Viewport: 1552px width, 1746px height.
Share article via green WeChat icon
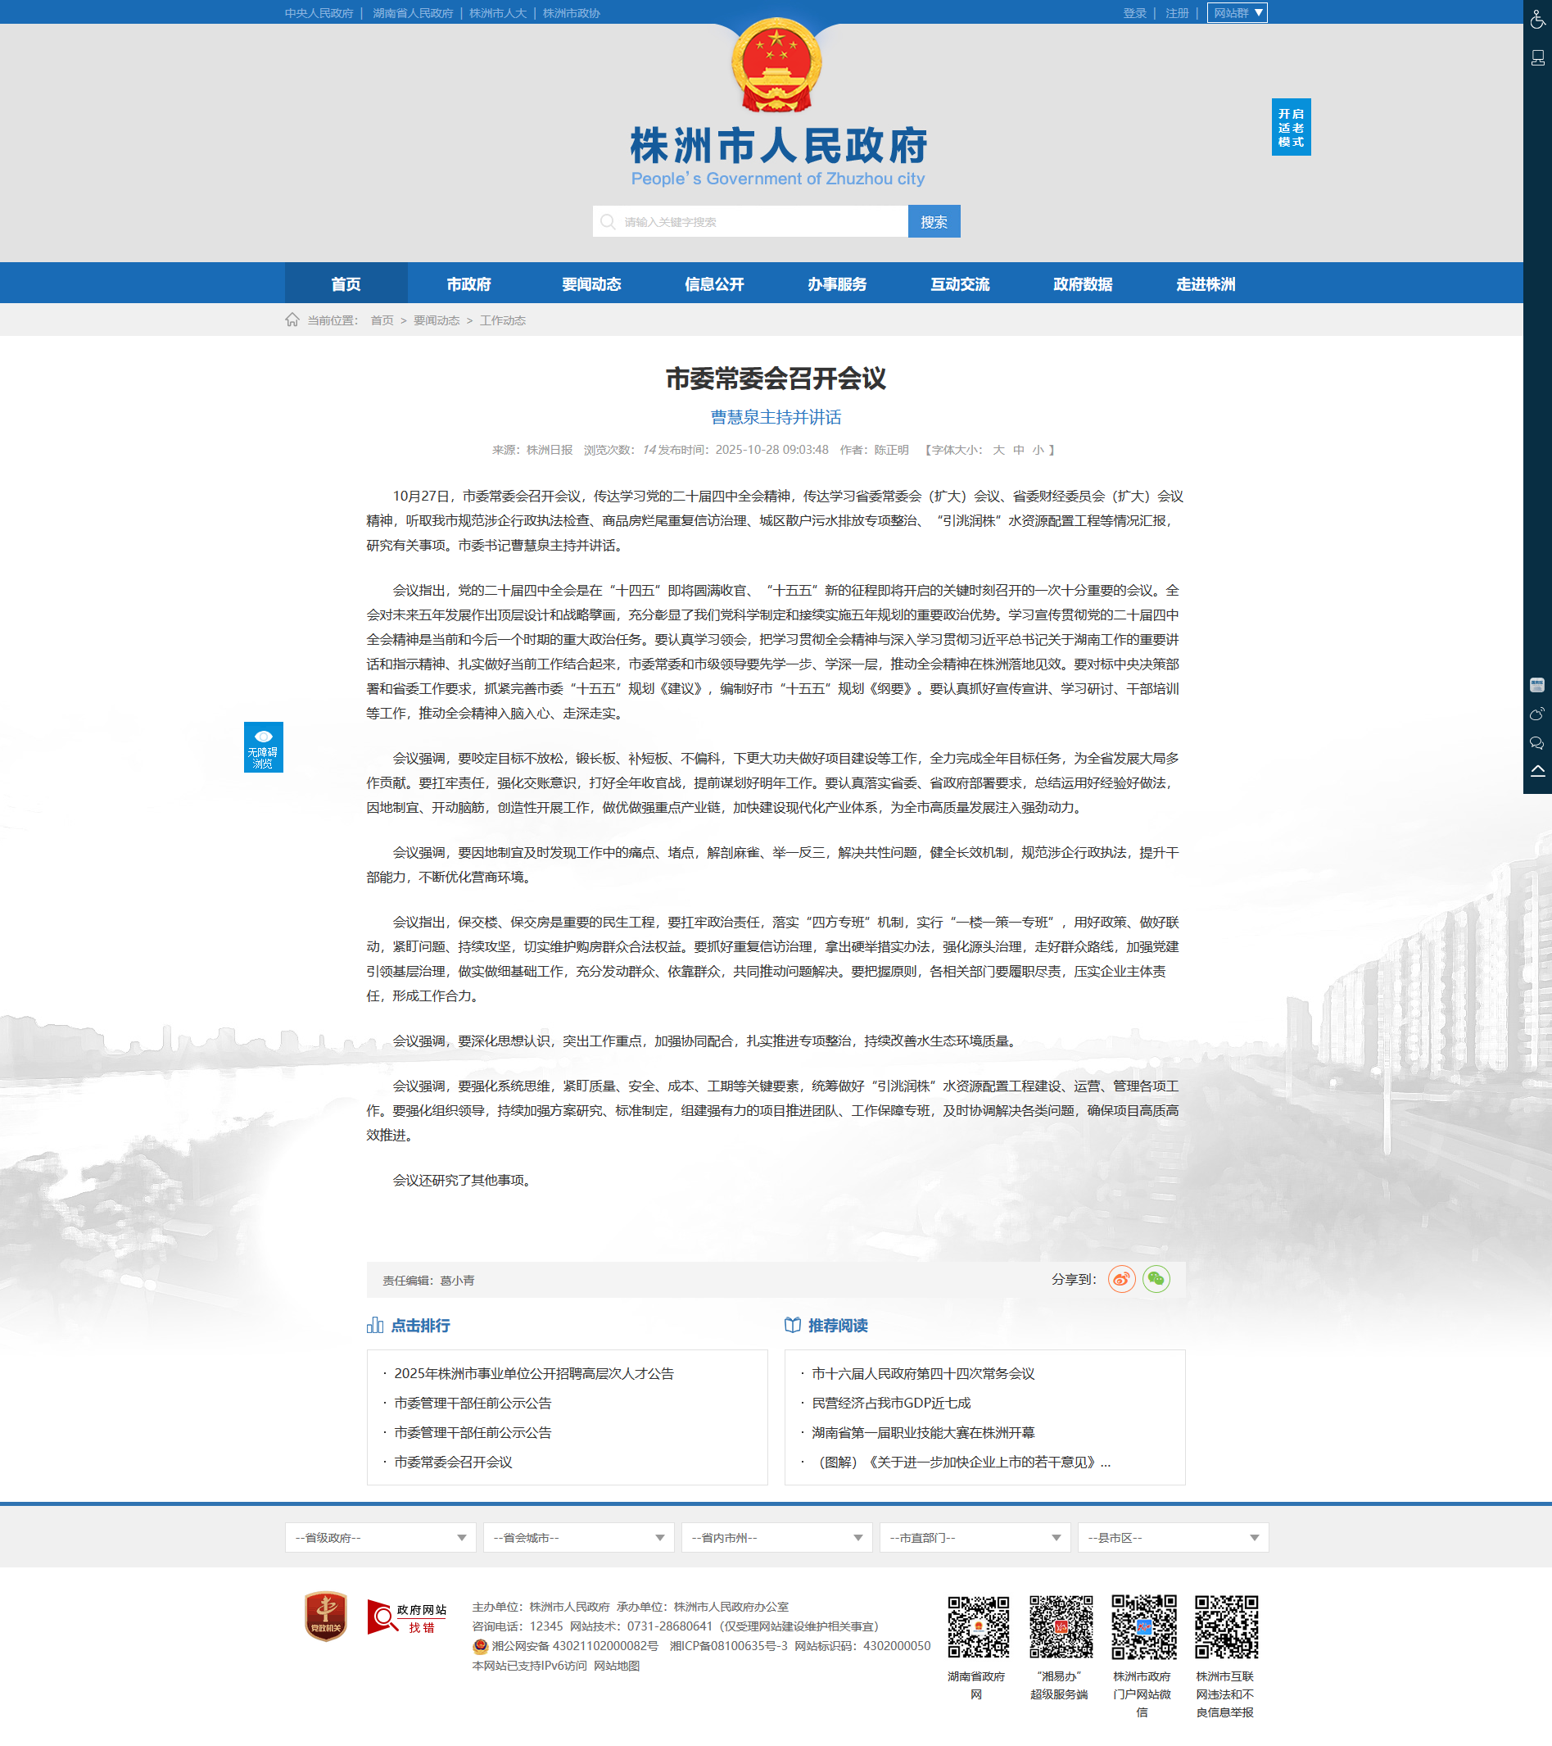[x=1156, y=1279]
